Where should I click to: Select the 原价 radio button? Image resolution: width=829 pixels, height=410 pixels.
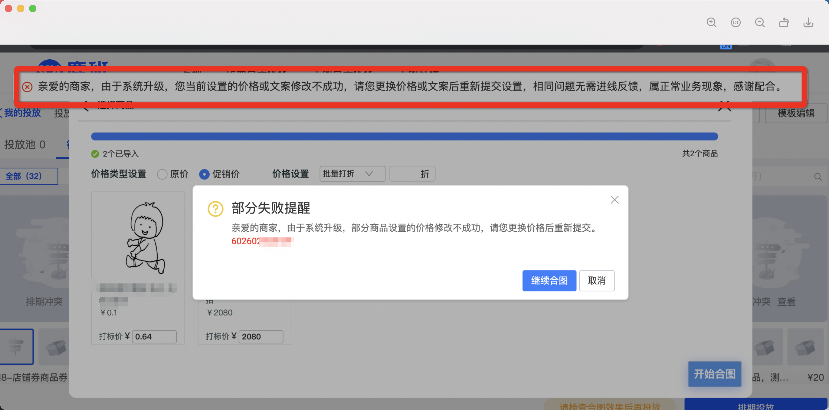click(162, 174)
